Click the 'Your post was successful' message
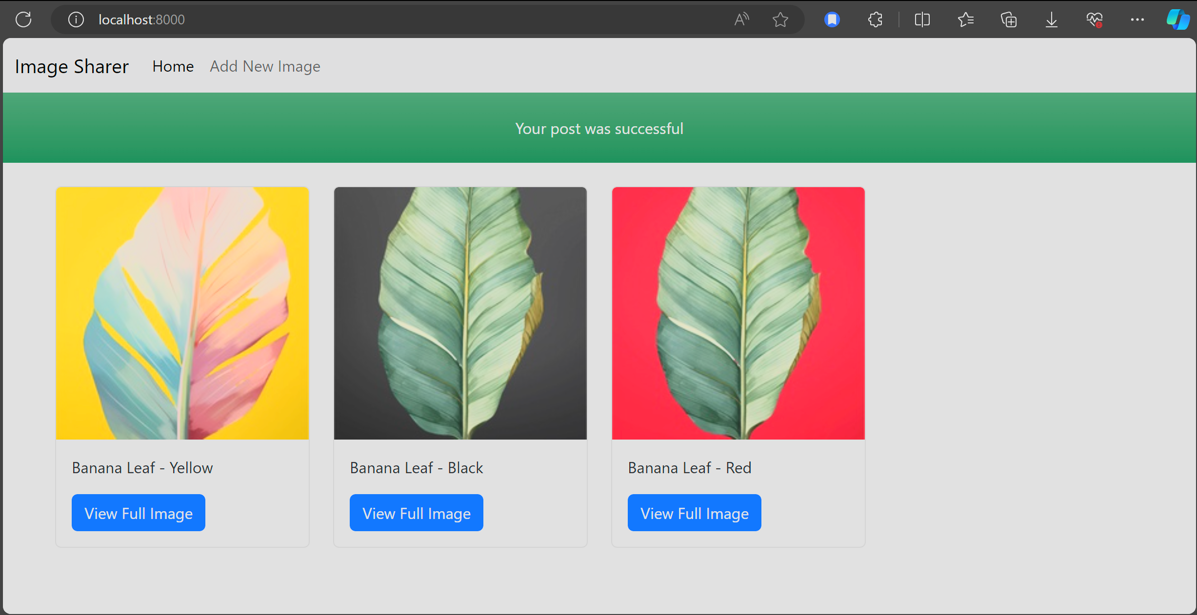This screenshot has width=1197, height=615. click(x=599, y=129)
